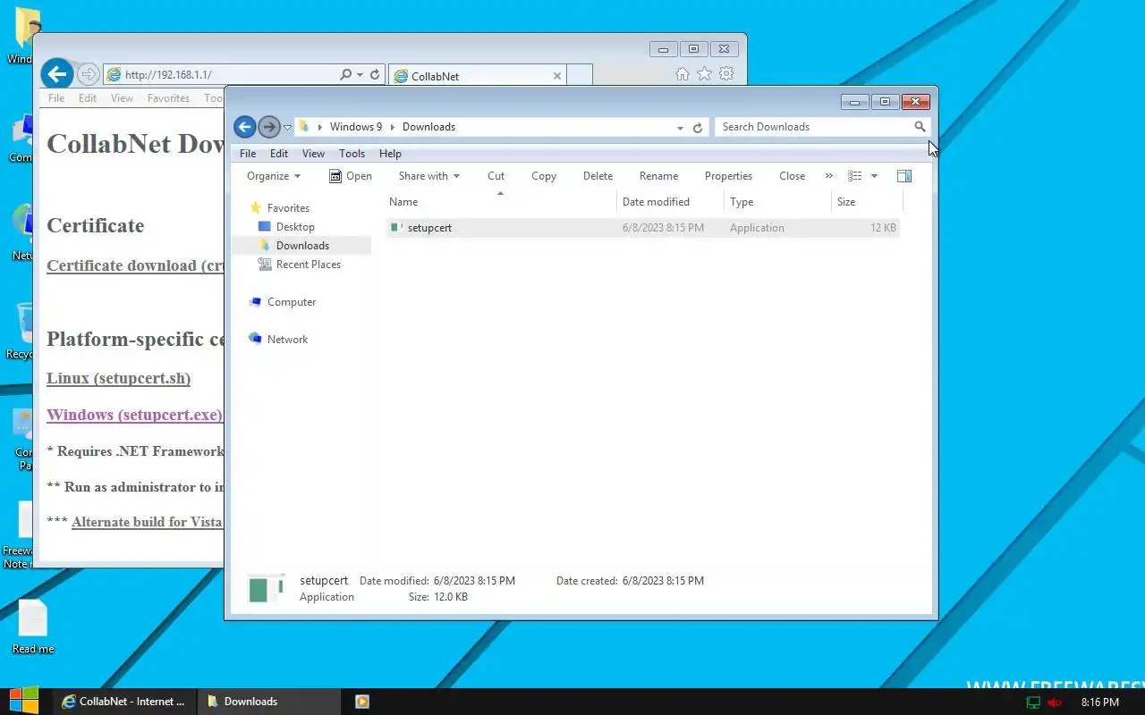Click the Downloads taskbar button
1145x715 pixels.
(x=268, y=702)
